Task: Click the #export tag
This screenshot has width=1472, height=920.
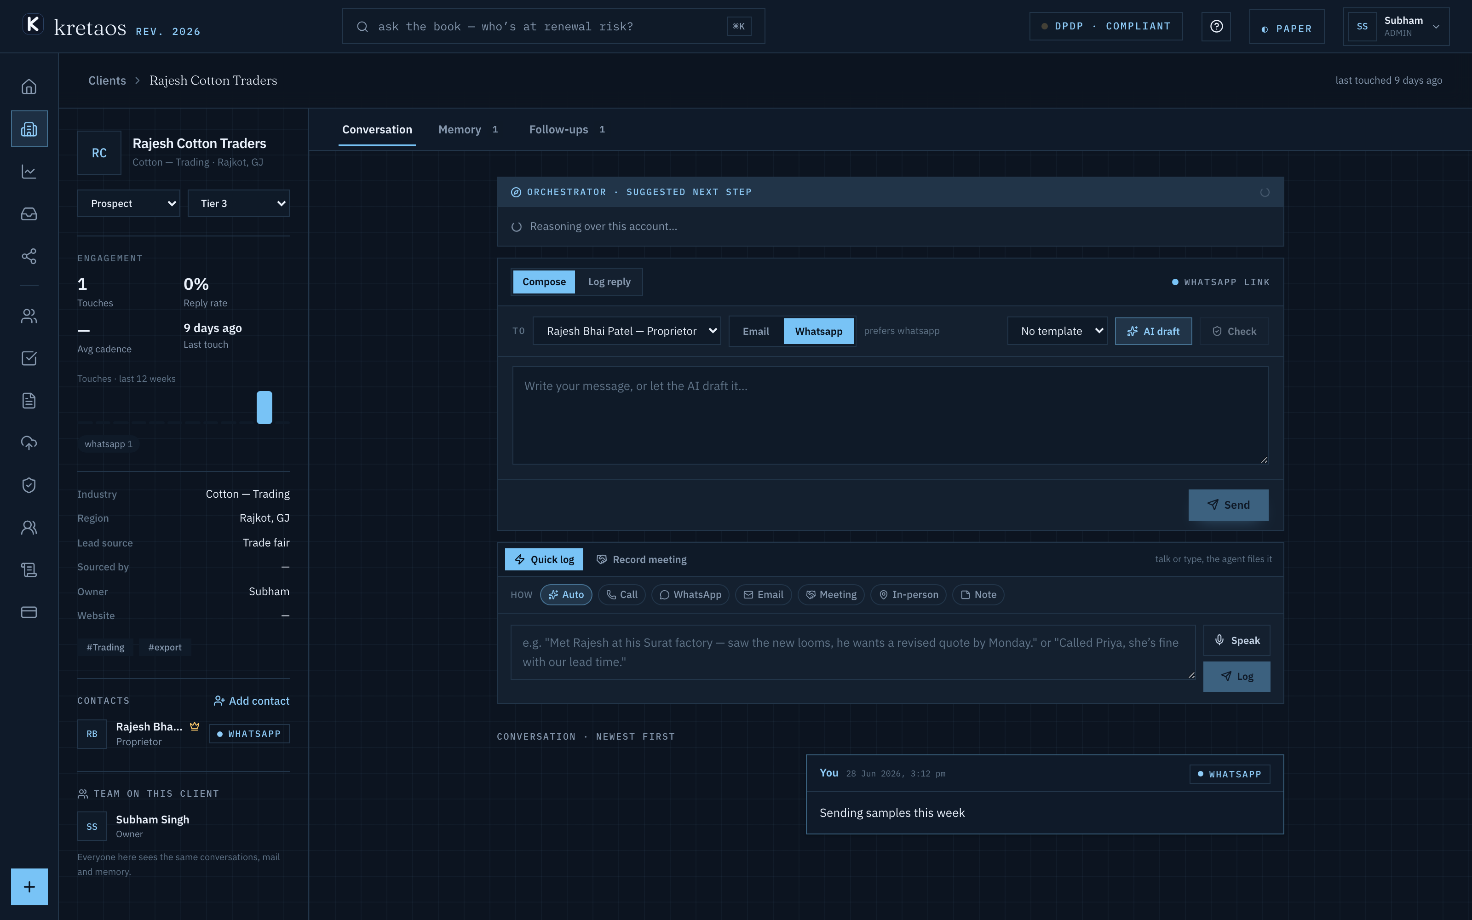Action: (x=165, y=647)
